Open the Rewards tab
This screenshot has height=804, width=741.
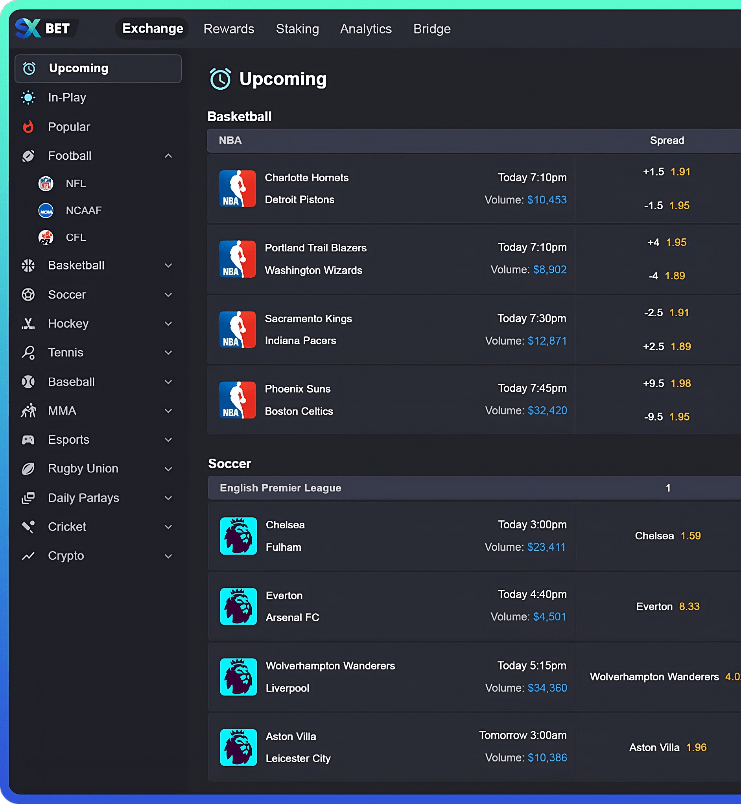229,29
